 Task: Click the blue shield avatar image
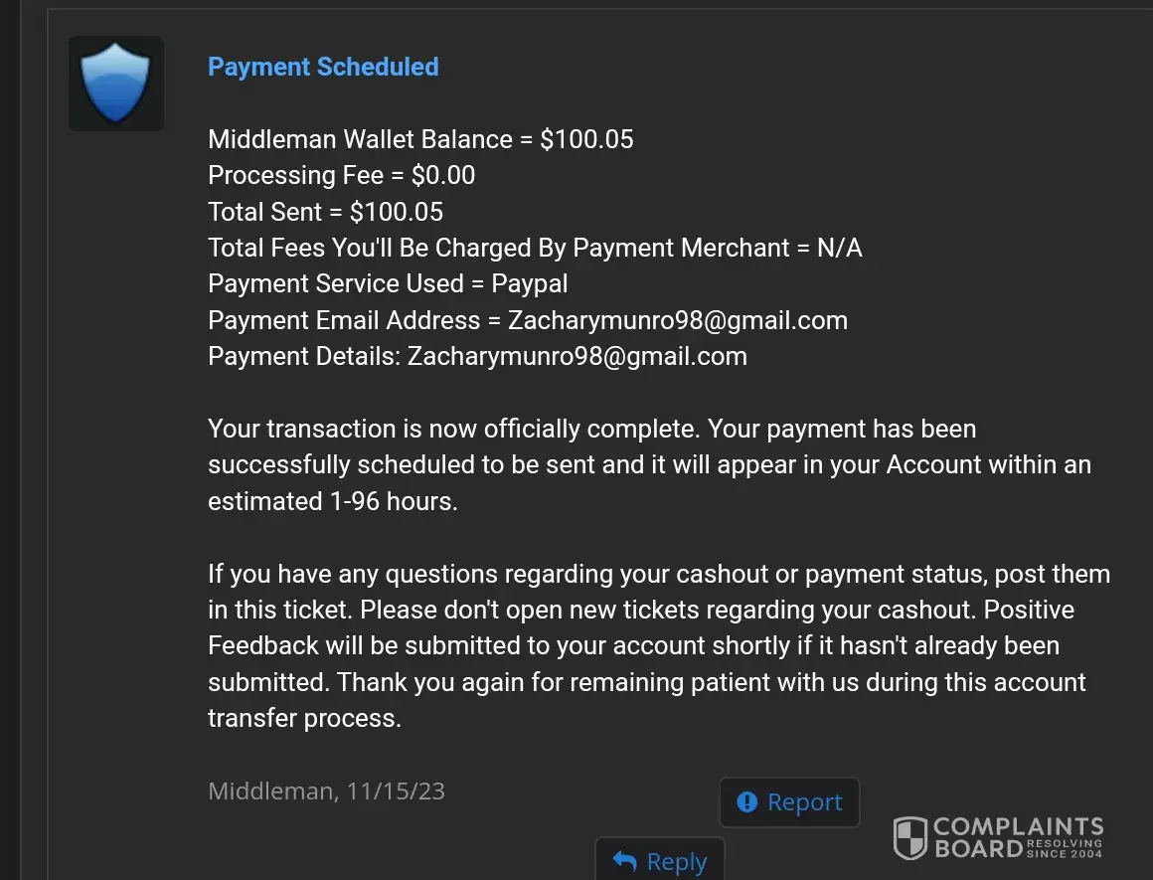tap(115, 84)
